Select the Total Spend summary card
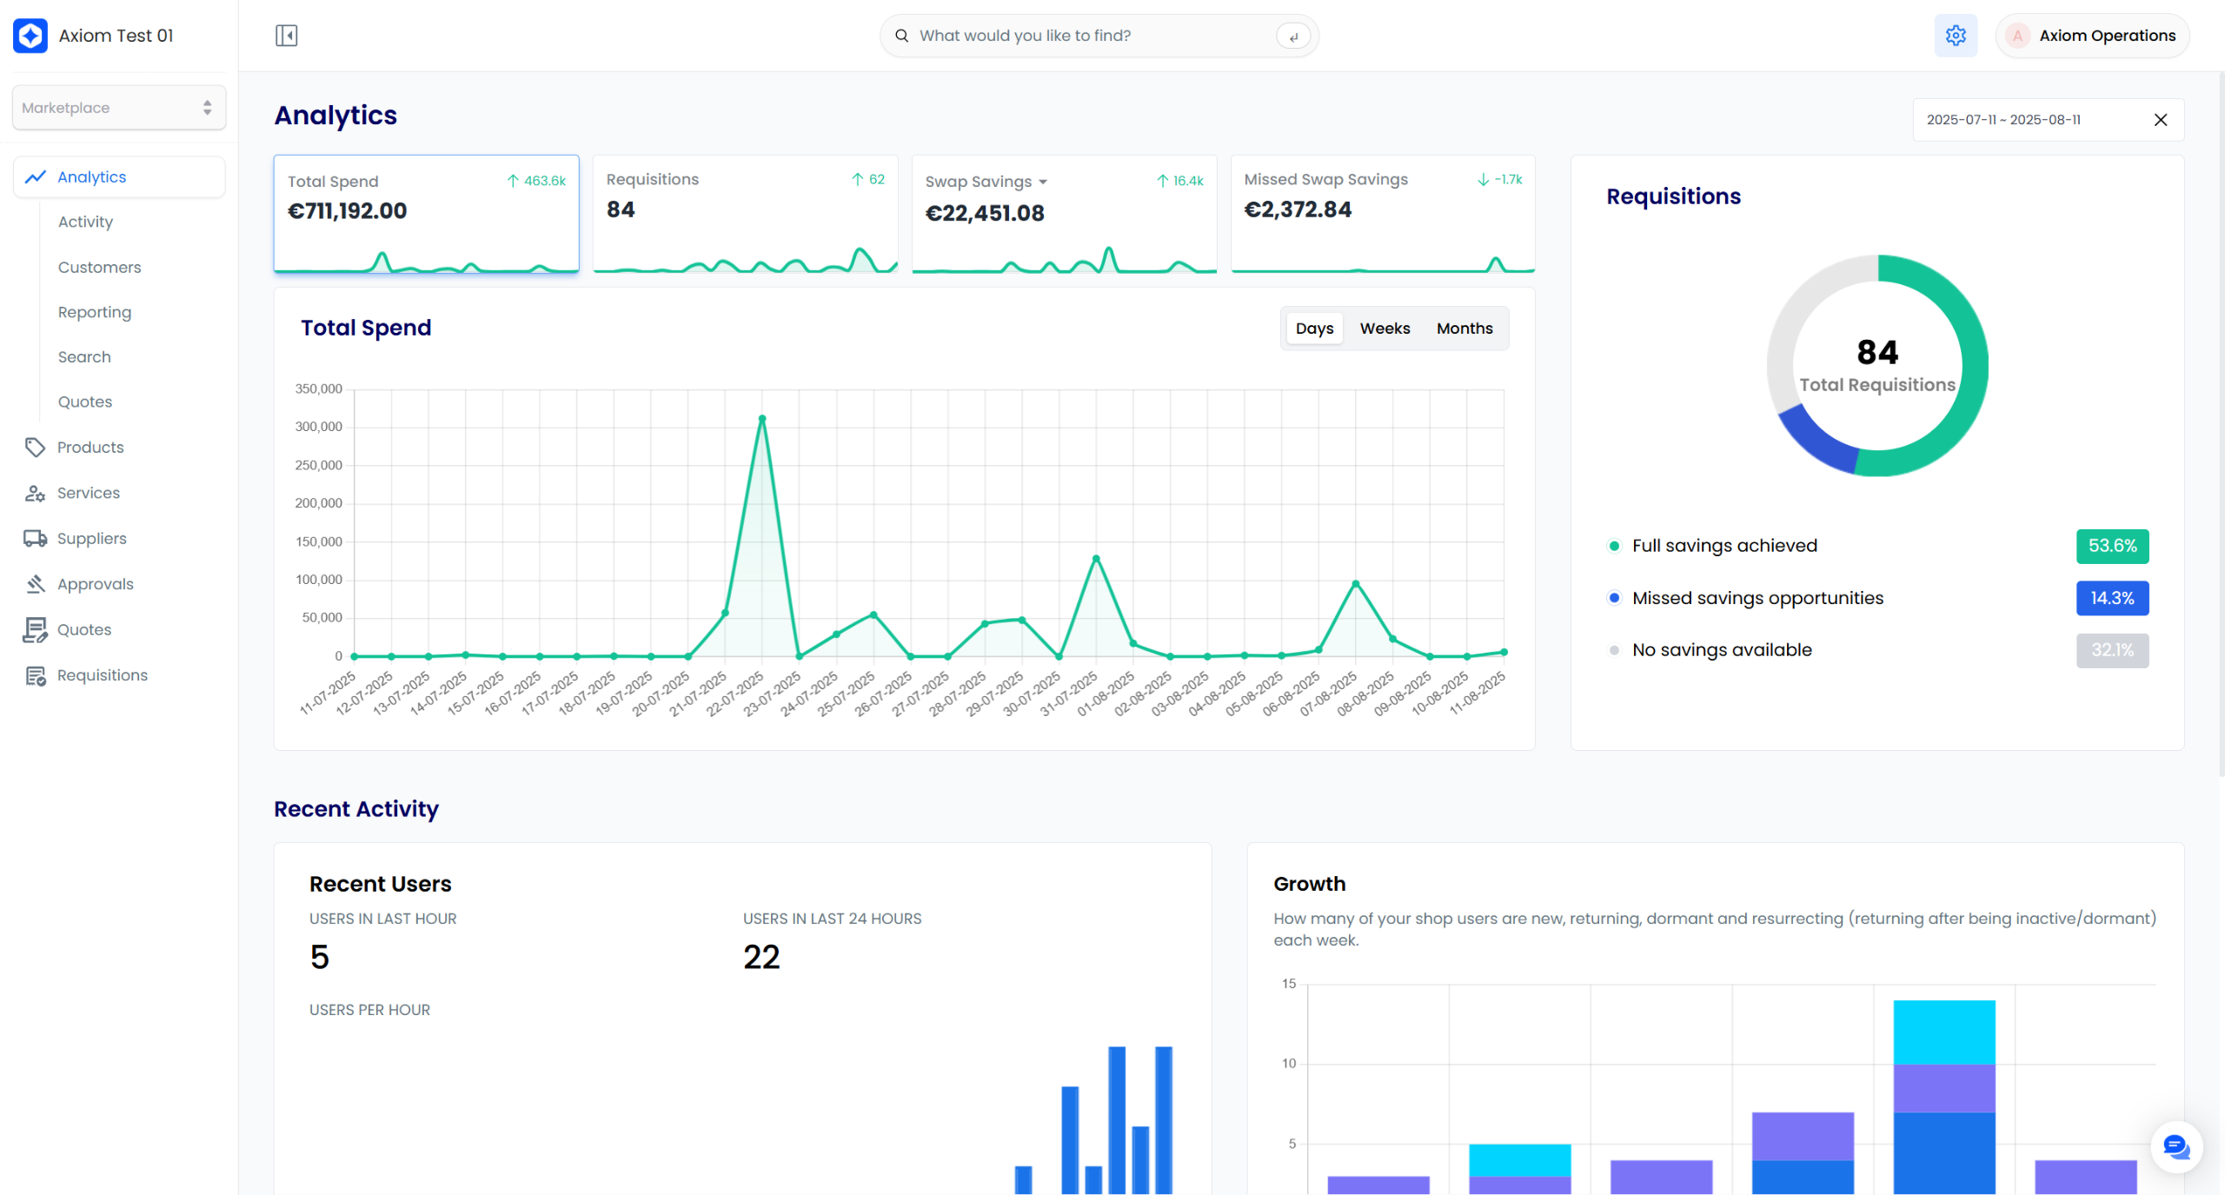The width and height of the screenshot is (2225, 1195). tap(426, 213)
